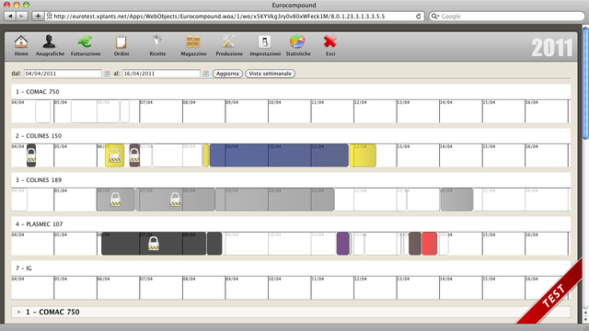
Task: Click the Aggiorna button
Action: (227, 74)
